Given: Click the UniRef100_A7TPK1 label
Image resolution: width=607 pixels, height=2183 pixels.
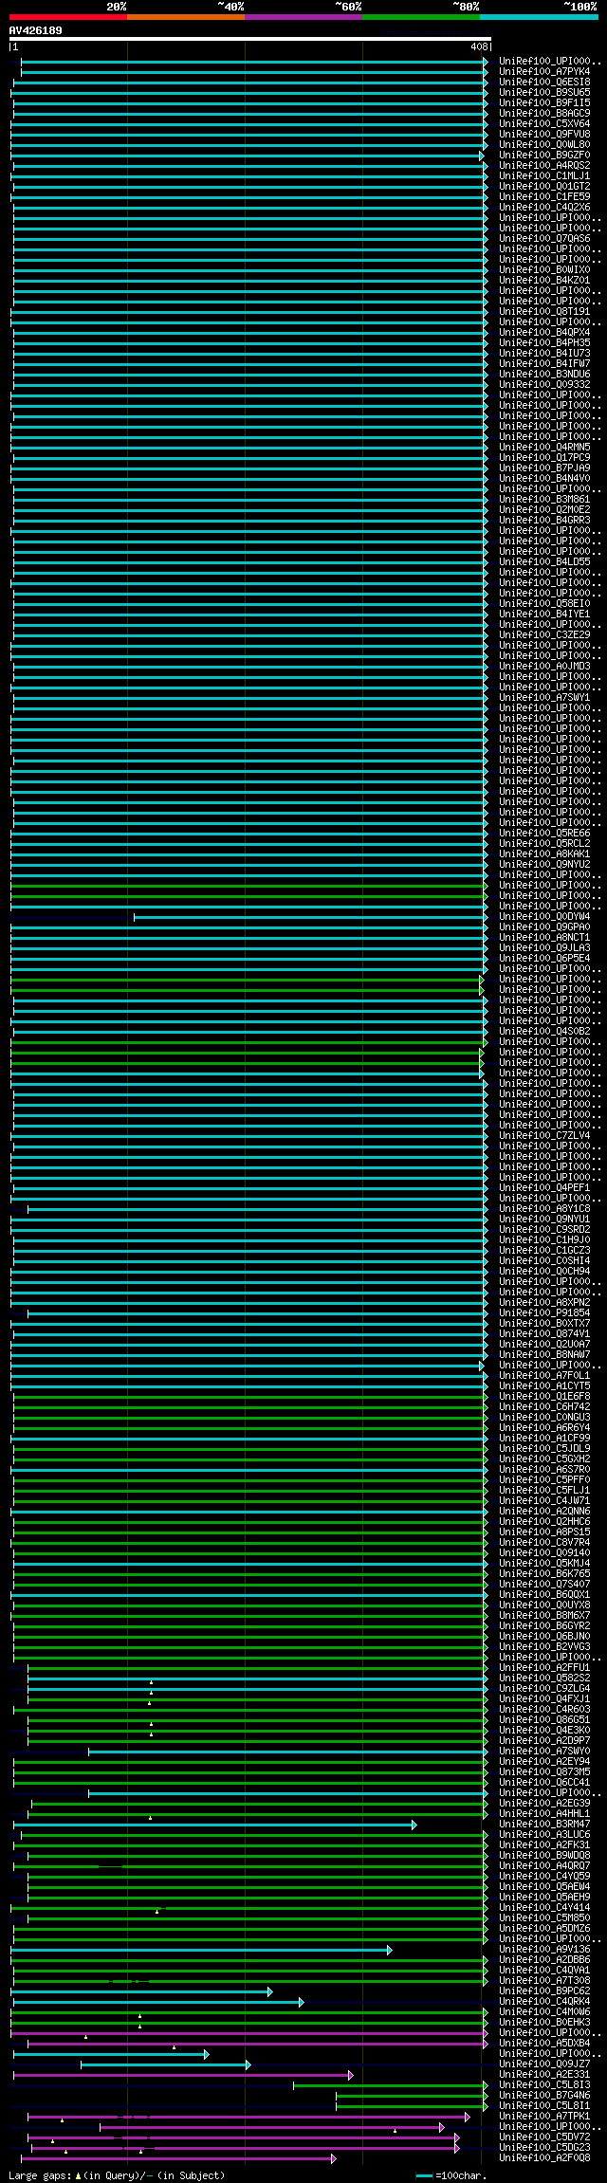Looking at the screenshot, I should [x=544, y=2116].
